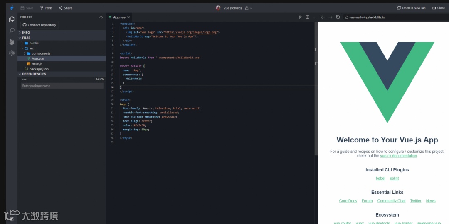Fork the project using the Fork button
Screen dimensions: 449x224
pyautogui.click(x=46, y=8)
